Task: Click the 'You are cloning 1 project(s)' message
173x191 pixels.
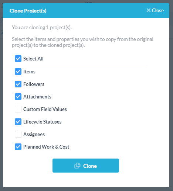Action: [42, 27]
